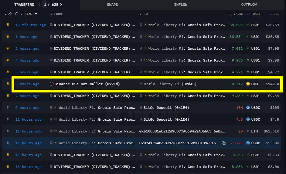This screenshot has height=174, width=286.
Task: Open the TIME column filter icon
Action: pyautogui.click(x=22, y=14)
